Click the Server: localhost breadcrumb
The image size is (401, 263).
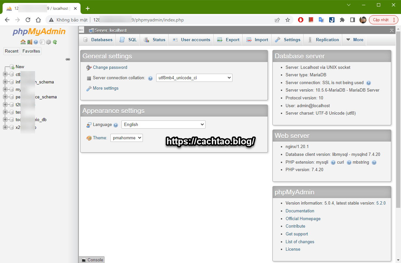pos(110,31)
